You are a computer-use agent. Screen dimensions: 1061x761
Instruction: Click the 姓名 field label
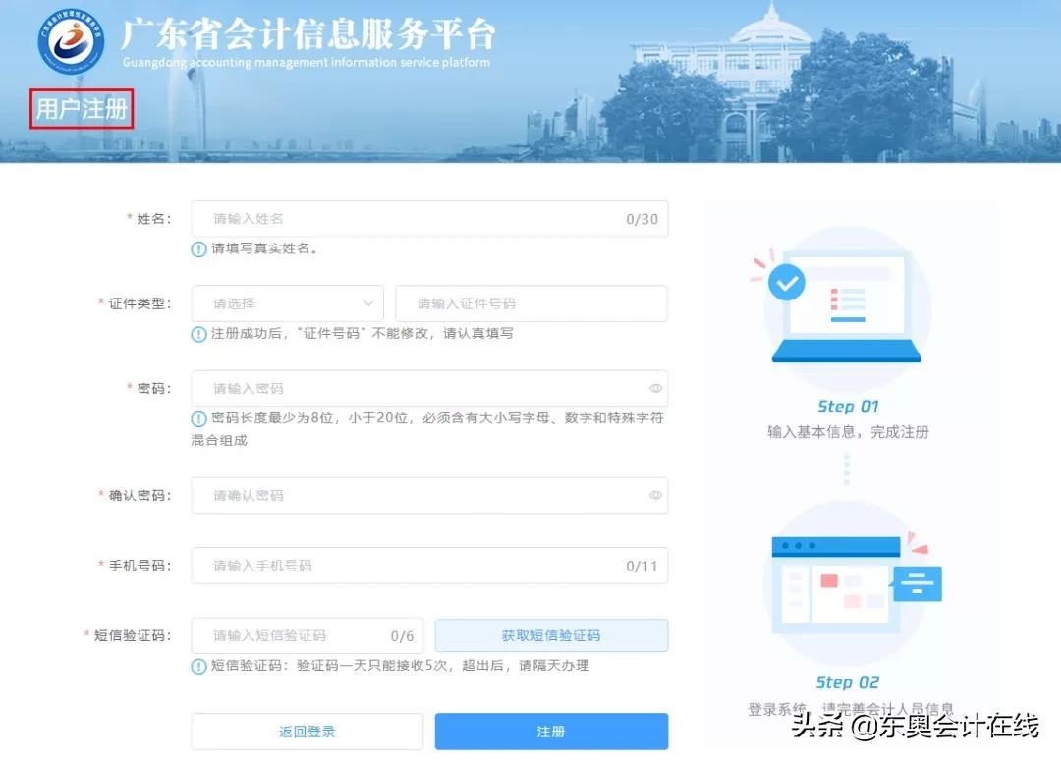(153, 219)
